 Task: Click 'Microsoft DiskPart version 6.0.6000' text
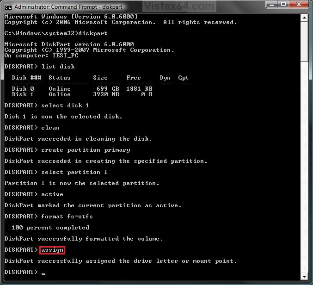69,44
